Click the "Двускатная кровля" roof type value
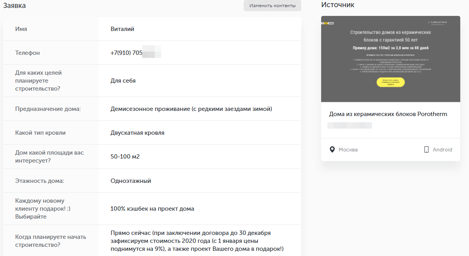469x256 pixels. point(137,133)
